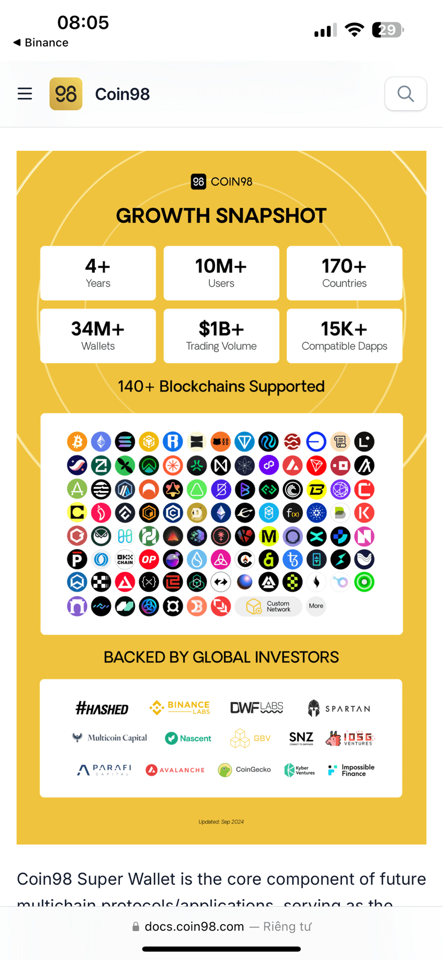Select the Custom Network pill

click(269, 606)
